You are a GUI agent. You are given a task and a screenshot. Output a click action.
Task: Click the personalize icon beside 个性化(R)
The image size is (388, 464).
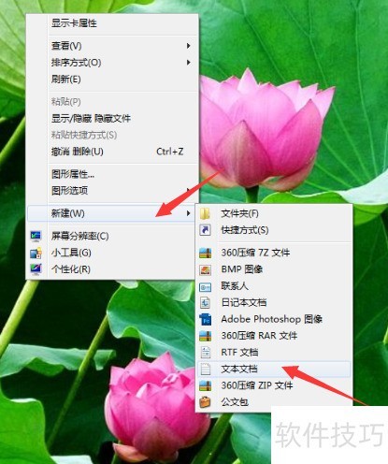pos(36,268)
